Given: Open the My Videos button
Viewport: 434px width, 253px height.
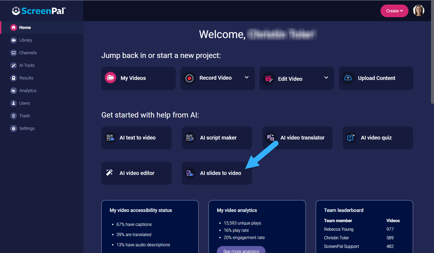Looking at the screenshot, I should 138,78.
